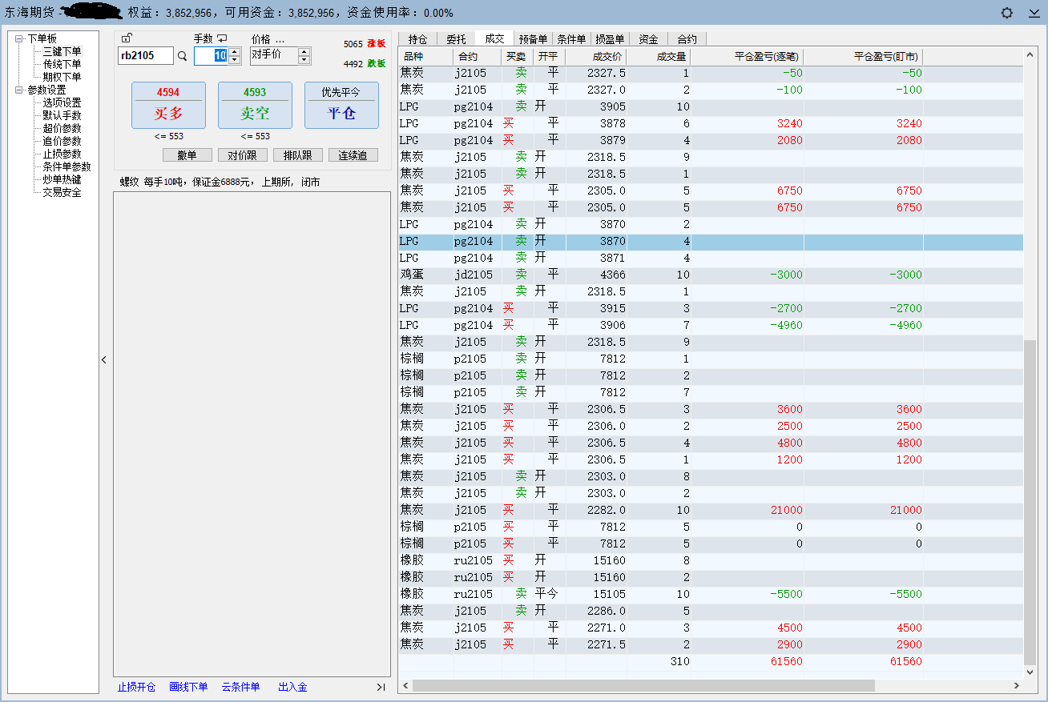Click the enter-arrow icon beside 手数

[x=222, y=38]
